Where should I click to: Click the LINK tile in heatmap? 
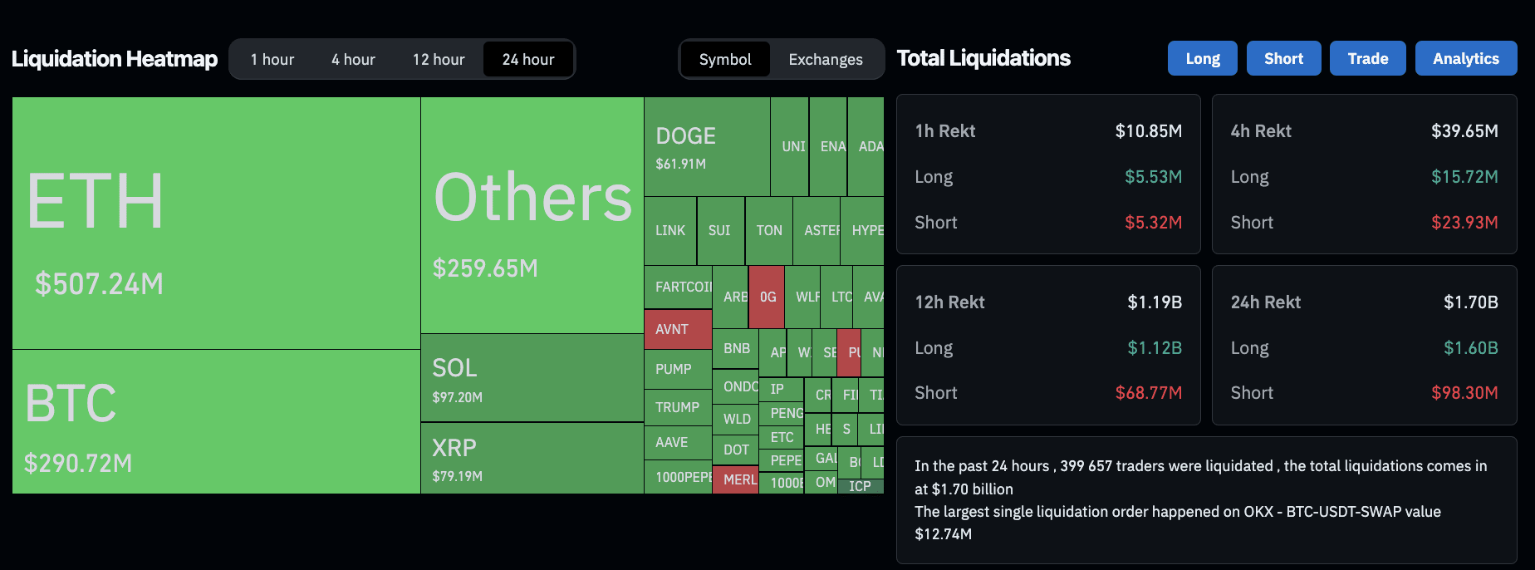[670, 231]
